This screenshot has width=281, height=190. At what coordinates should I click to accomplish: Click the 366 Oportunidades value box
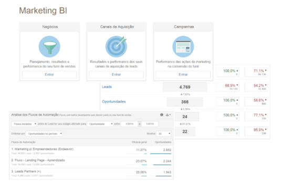185,102
